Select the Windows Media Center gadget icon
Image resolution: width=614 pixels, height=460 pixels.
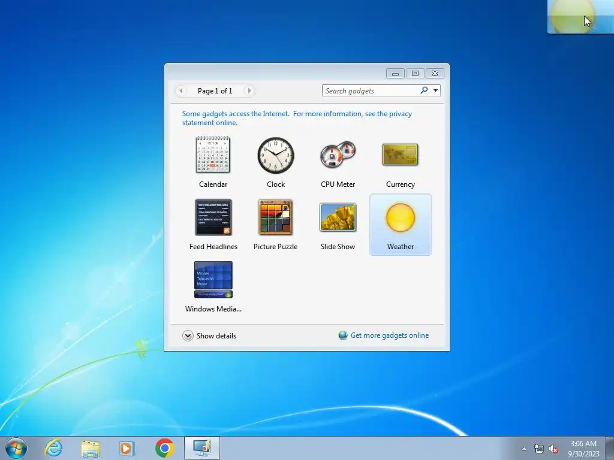click(x=213, y=280)
